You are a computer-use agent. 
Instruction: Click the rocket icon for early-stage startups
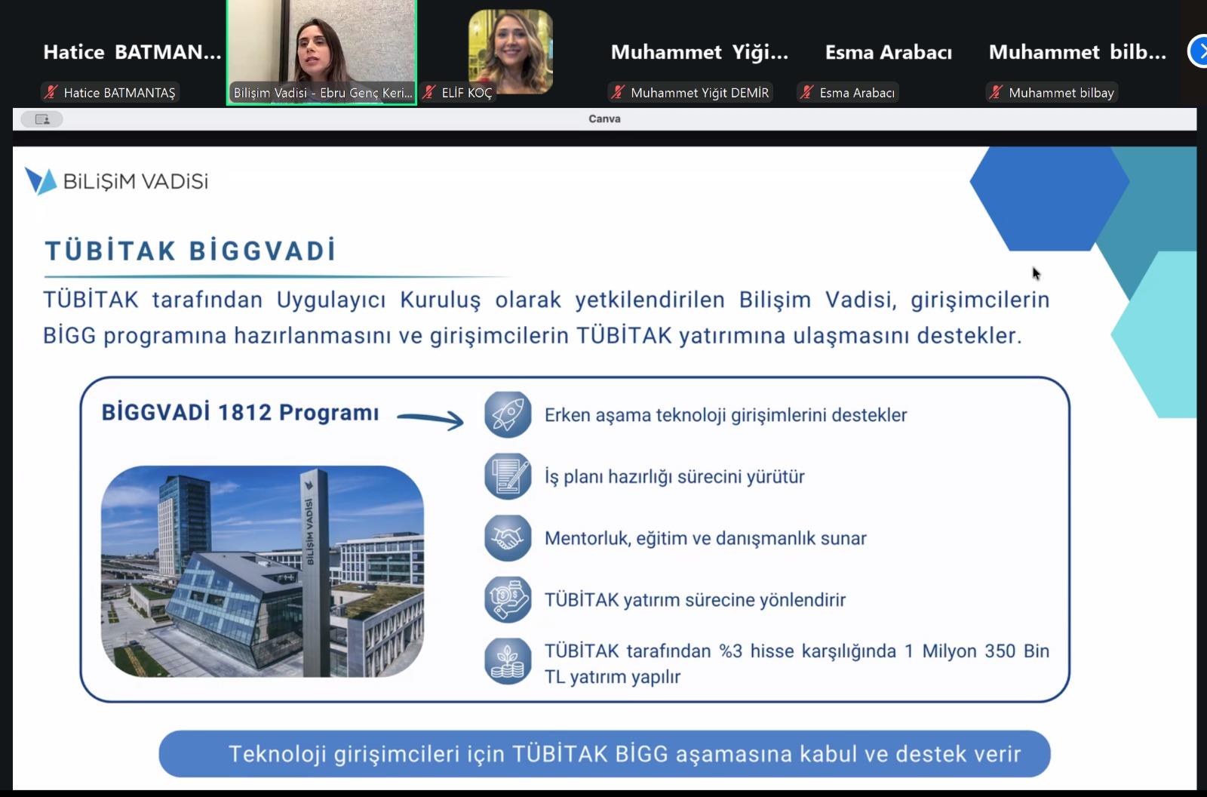(x=508, y=414)
